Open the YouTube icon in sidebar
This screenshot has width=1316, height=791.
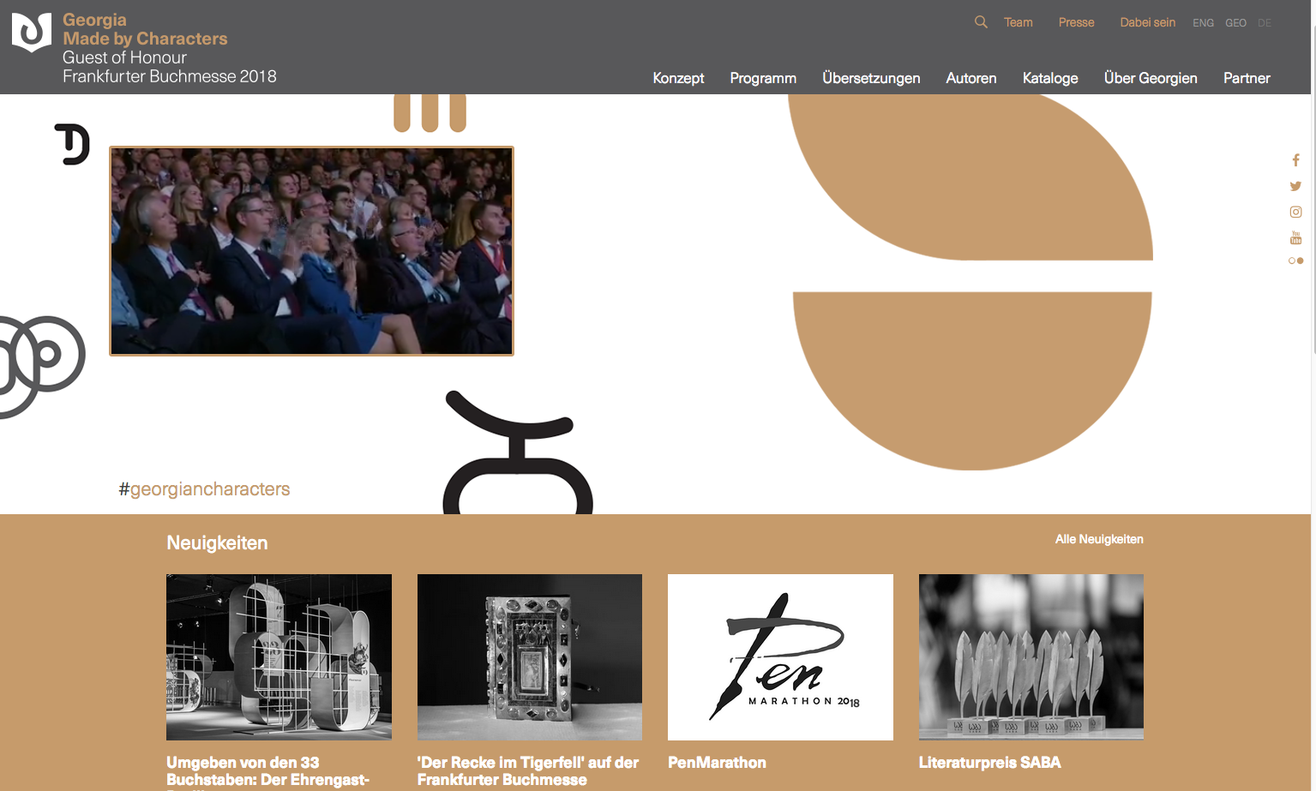(x=1295, y=237)
